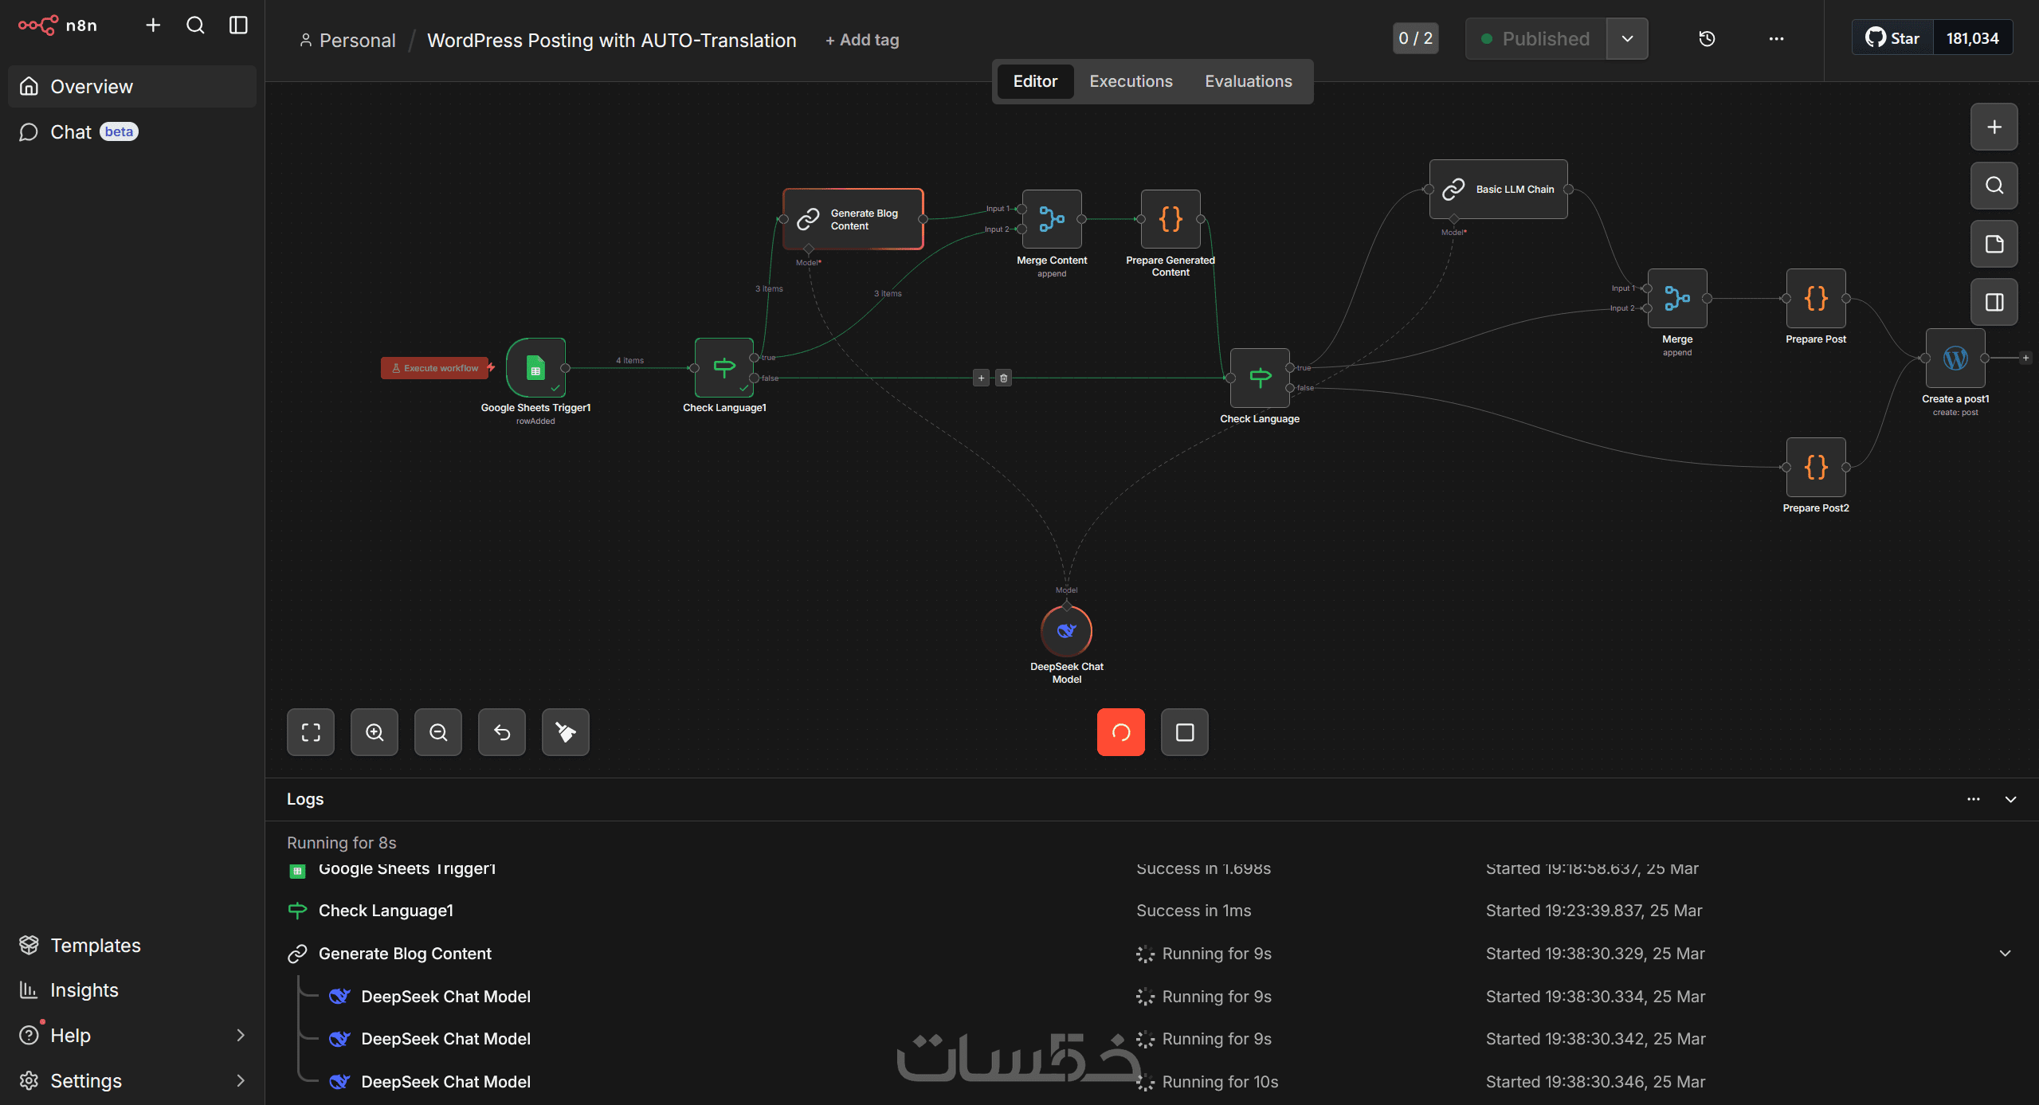Toggle the right side panel icon

coord(1994,302)
